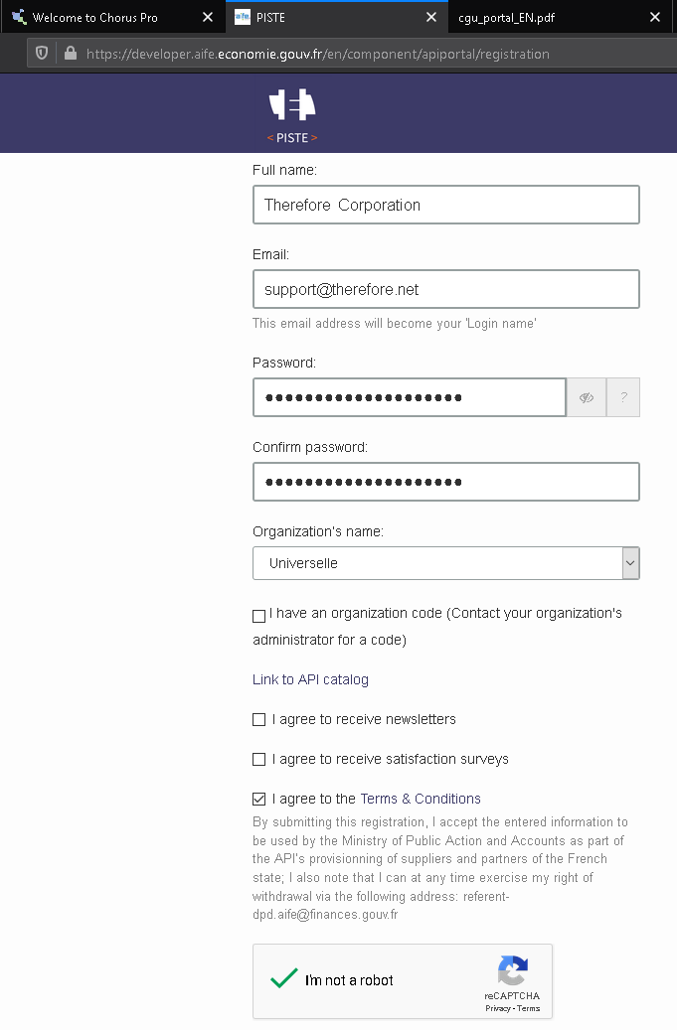Uncheck the Terms & Conditions agreement checkbox
Image resolution: width=677 pixels, height=1030 pixels.
pos(259,800)
